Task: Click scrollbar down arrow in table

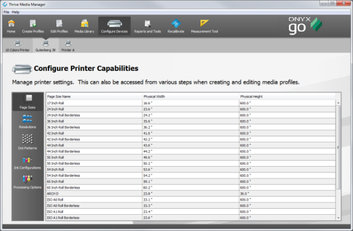Action: coord(339,217)
